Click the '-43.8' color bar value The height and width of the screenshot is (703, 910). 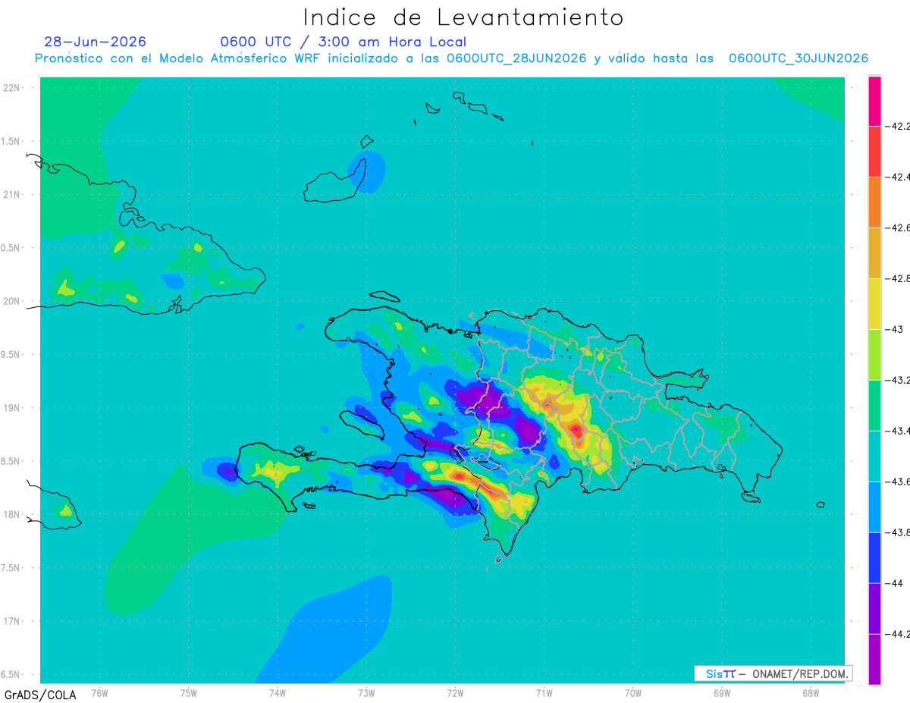[x=897, y=532]
